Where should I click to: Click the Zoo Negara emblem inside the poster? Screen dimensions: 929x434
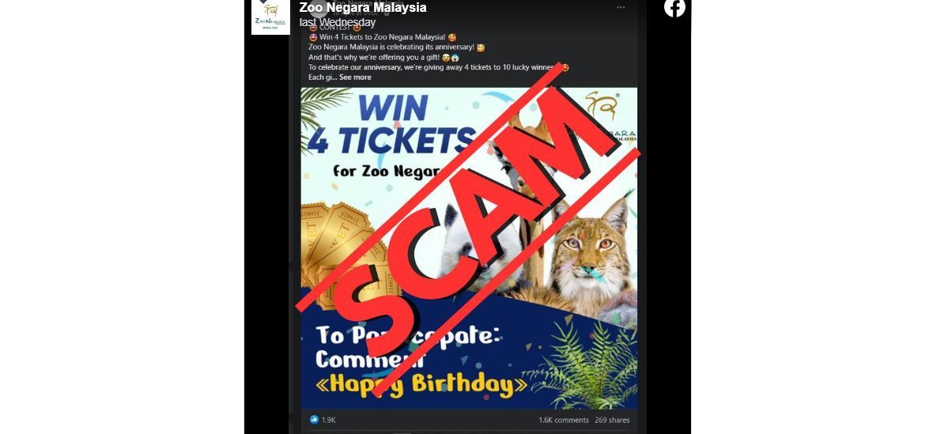click(601, 105)
